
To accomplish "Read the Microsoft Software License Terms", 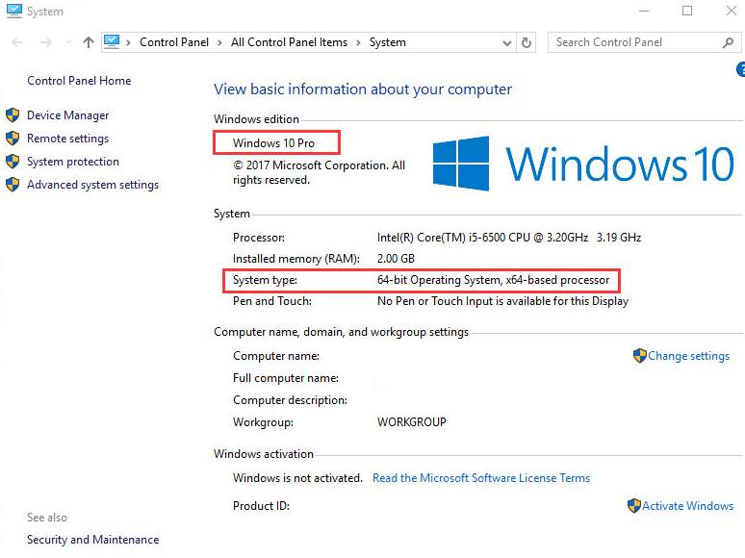I will (481, 478).
